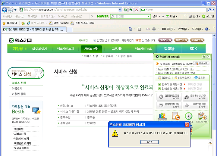Close the Naver toolbar with X
Screen dimensions: 217x156
tap(92, 16)
